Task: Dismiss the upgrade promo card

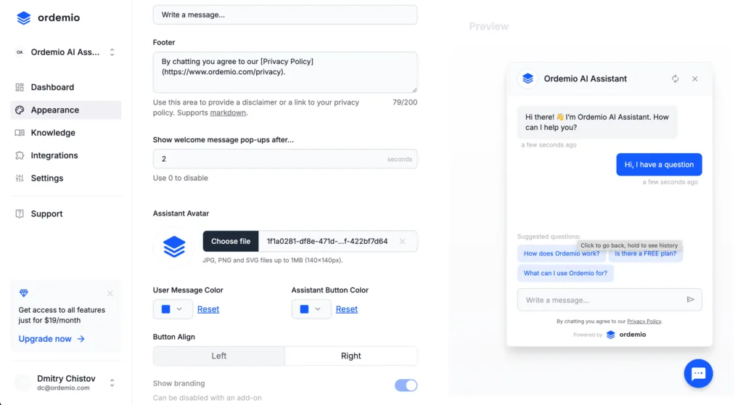Action: pos(110,293)
